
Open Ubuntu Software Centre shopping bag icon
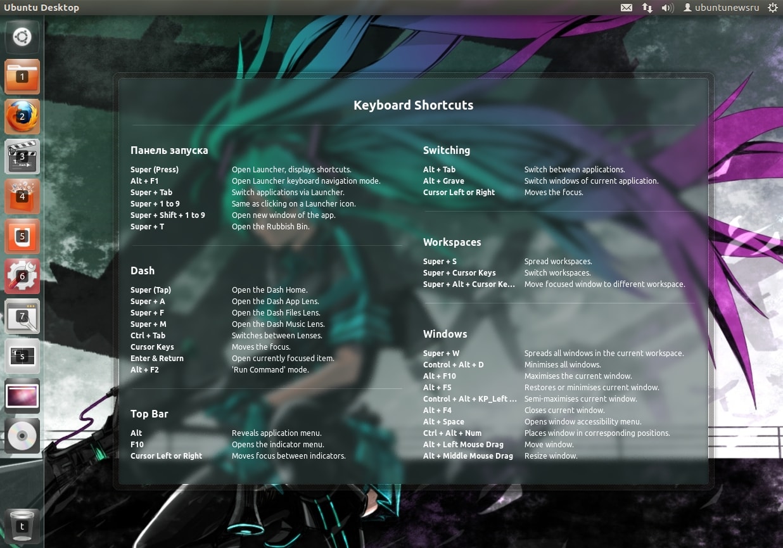[22, 196]
